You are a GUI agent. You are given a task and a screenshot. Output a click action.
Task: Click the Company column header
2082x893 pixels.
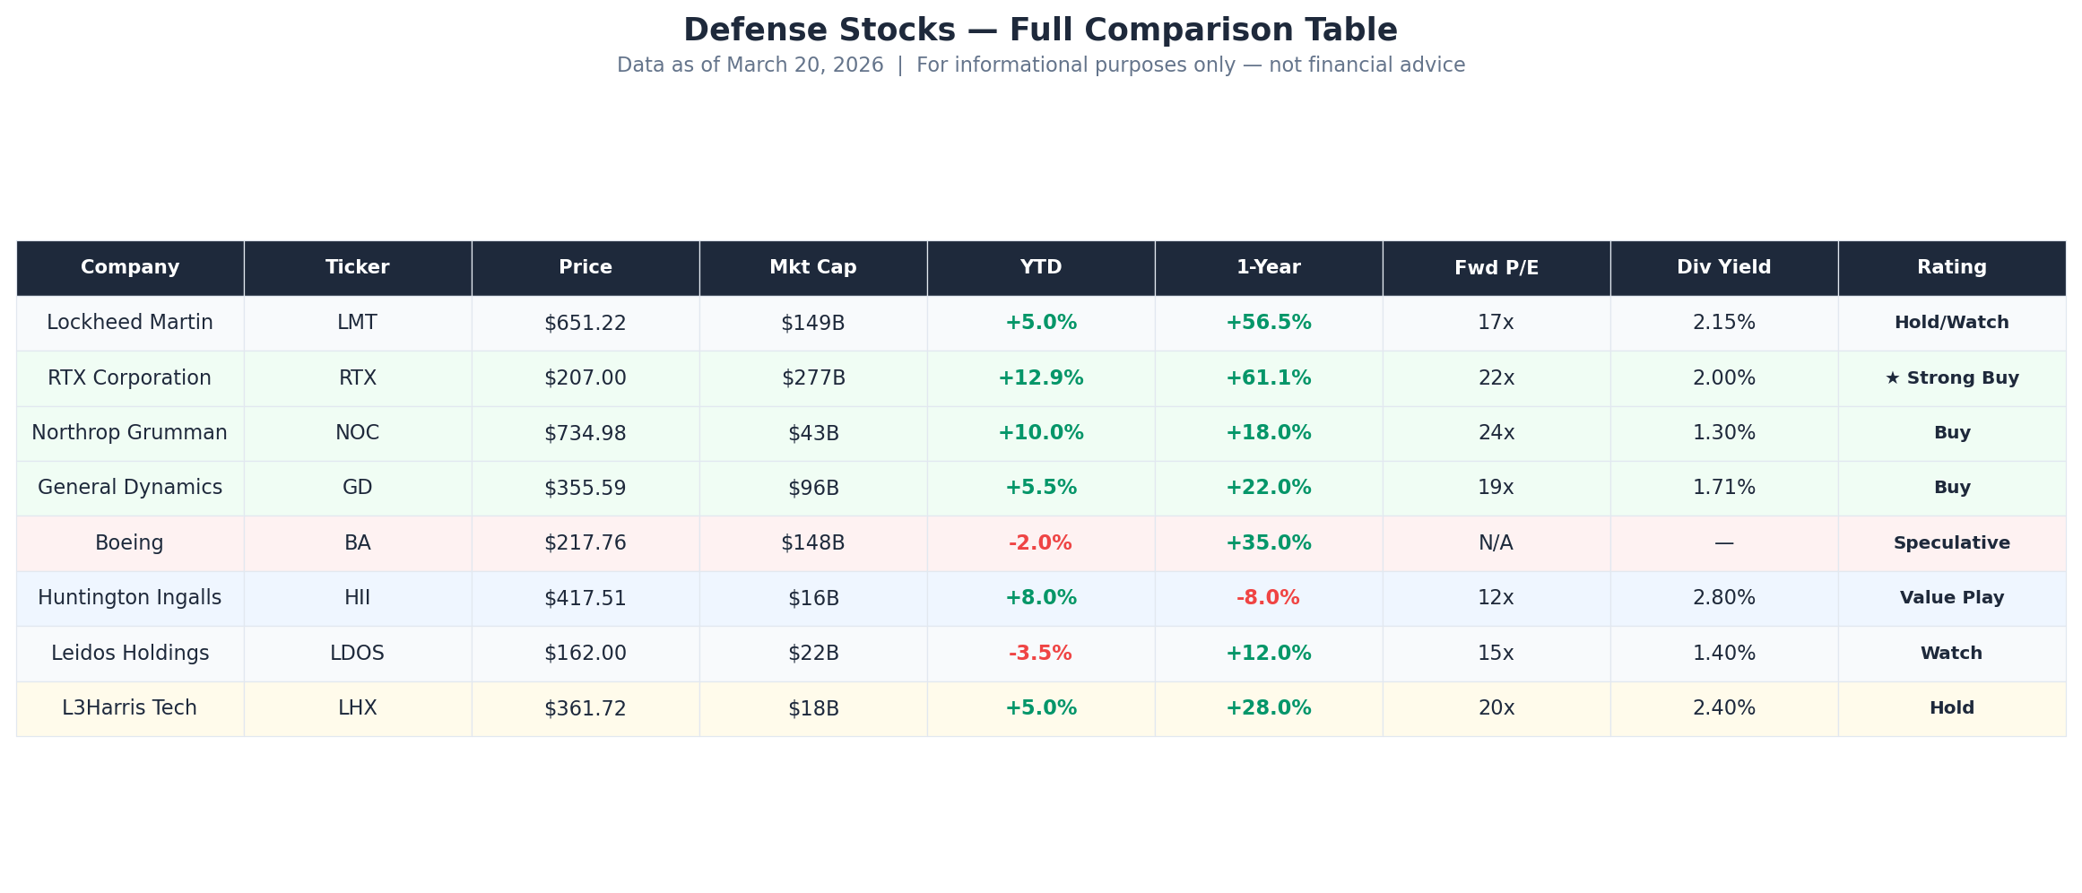tap(130, 267)
